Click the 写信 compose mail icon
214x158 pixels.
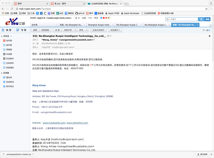click(x=18, y=30)
